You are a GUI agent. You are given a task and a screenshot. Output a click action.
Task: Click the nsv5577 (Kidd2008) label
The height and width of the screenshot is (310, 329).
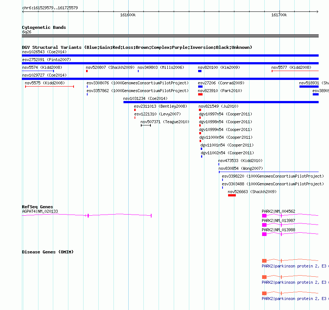coord(291,67)
